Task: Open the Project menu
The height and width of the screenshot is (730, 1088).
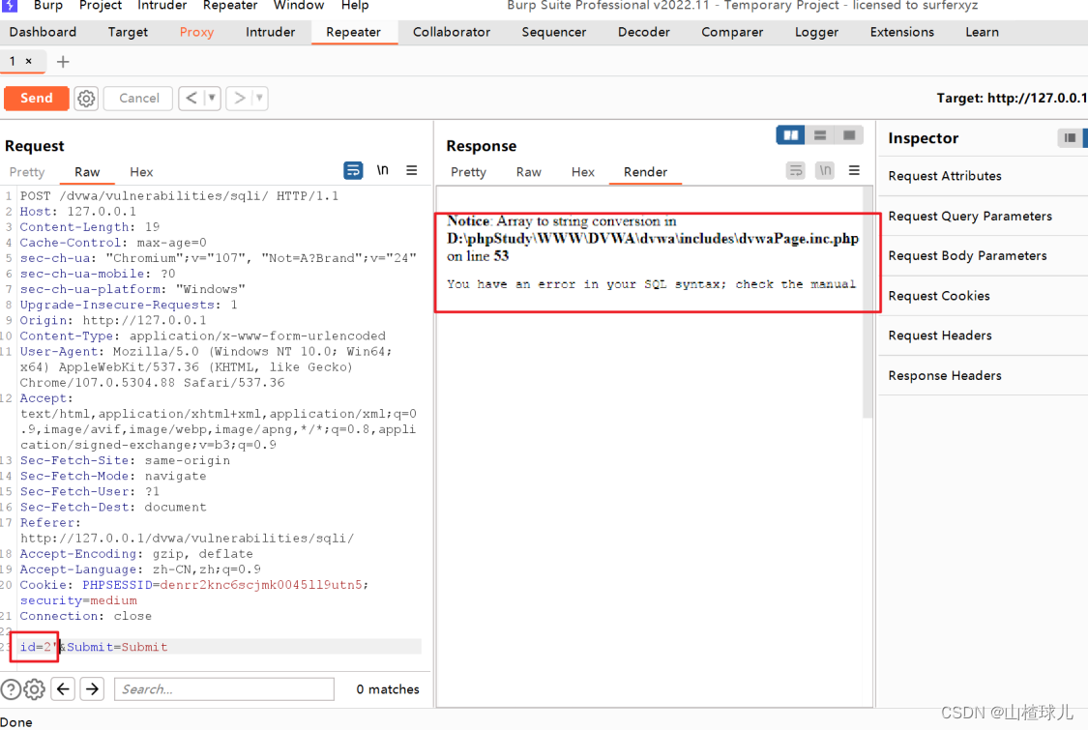Action: click(101, 6)
